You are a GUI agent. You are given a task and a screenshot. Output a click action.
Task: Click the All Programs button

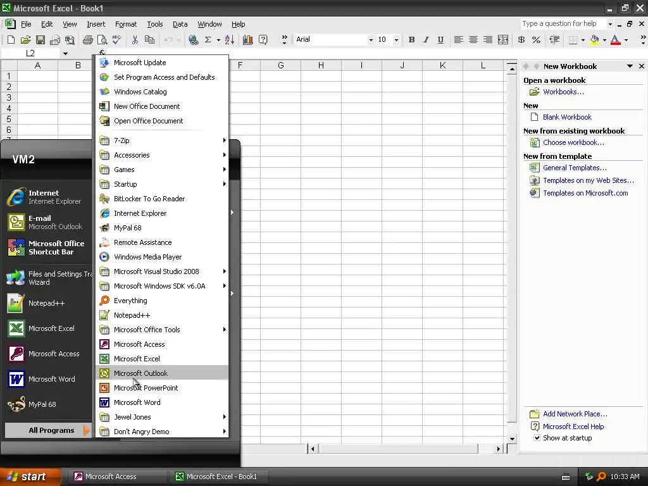tap(47, 430)
